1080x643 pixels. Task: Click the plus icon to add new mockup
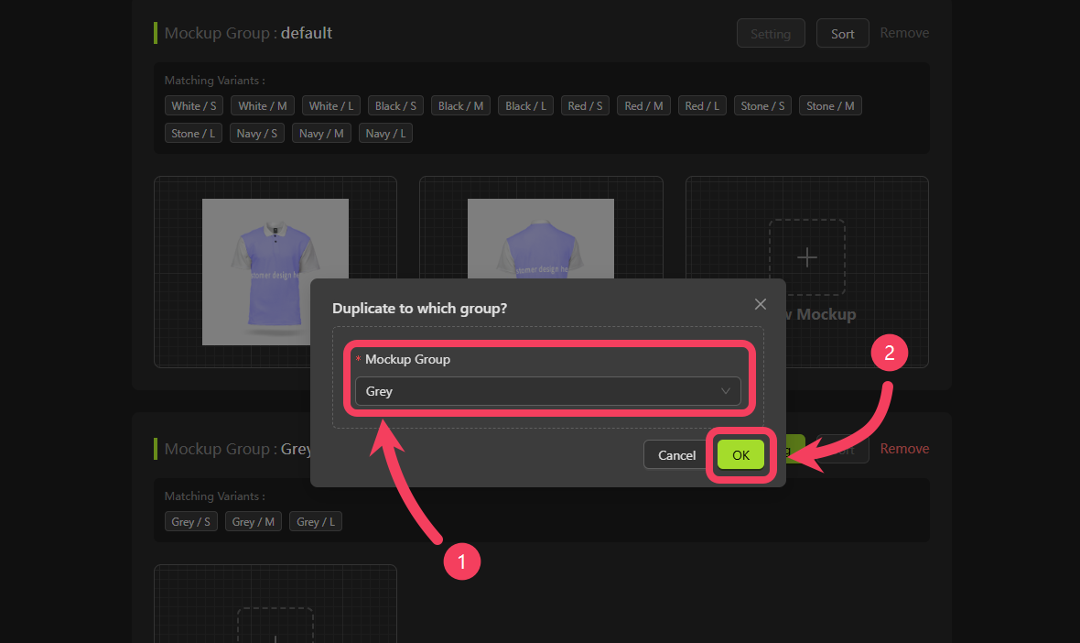click(x=806, y=257)
